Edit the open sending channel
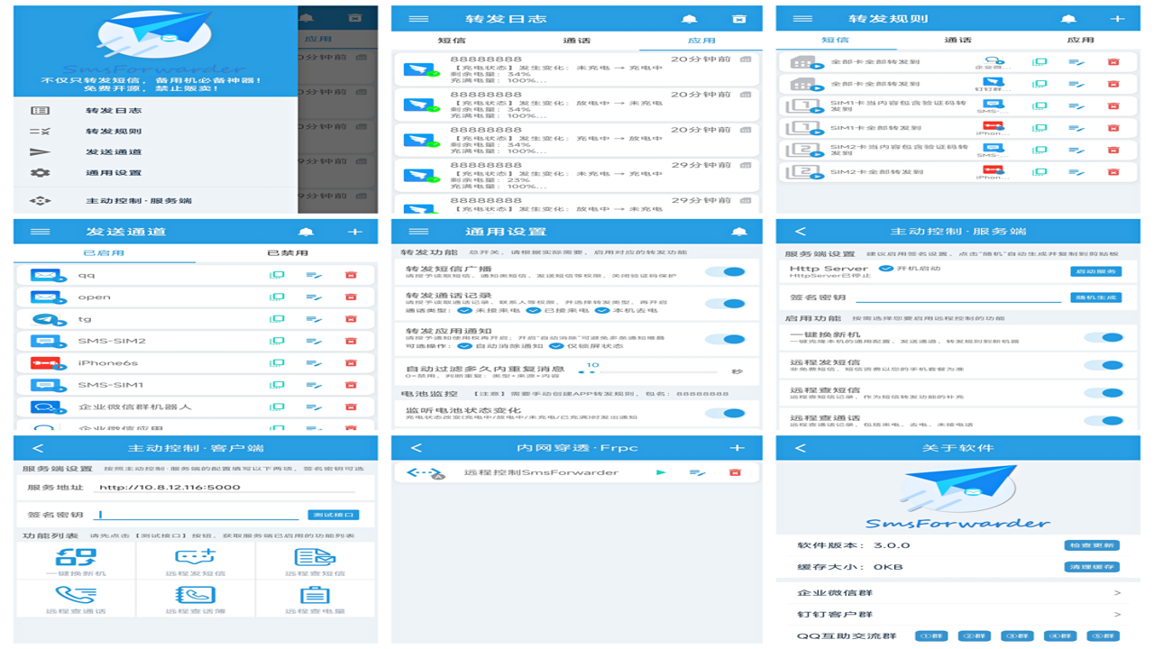Viewport: 1154px width, 649px height. (314, 297)
